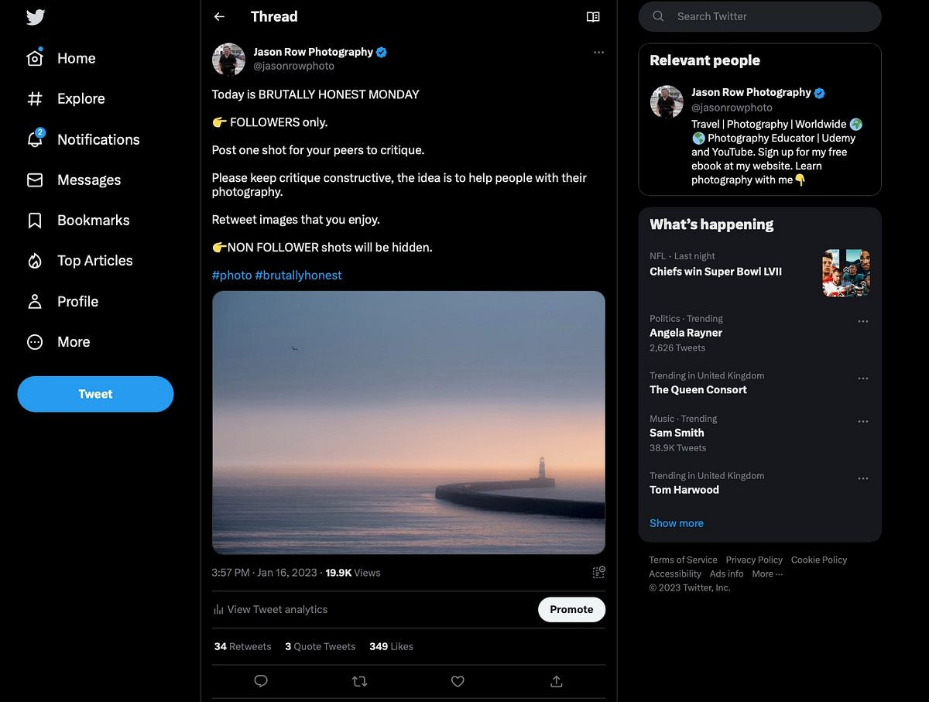Click the Twitter bird logo

coord(36,17)
